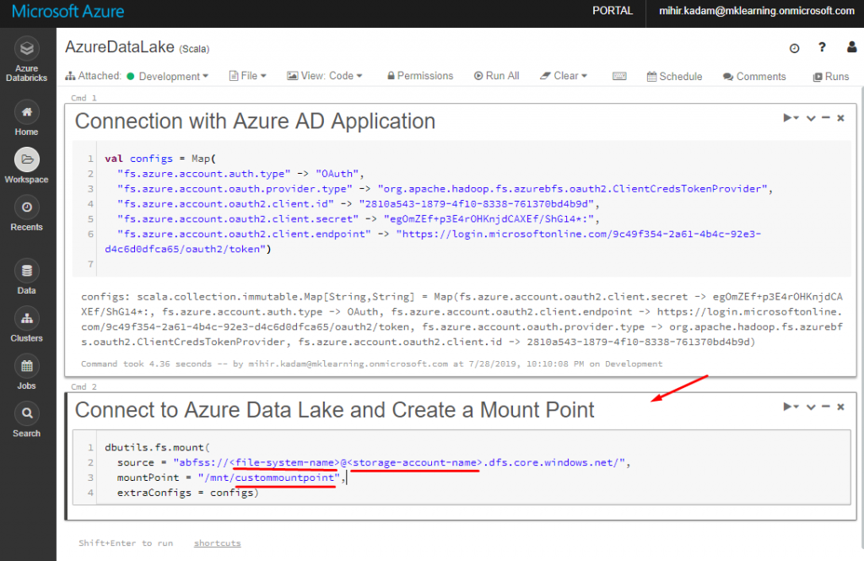
Task: Click Run All in toolbar
Action: point(496,76)
